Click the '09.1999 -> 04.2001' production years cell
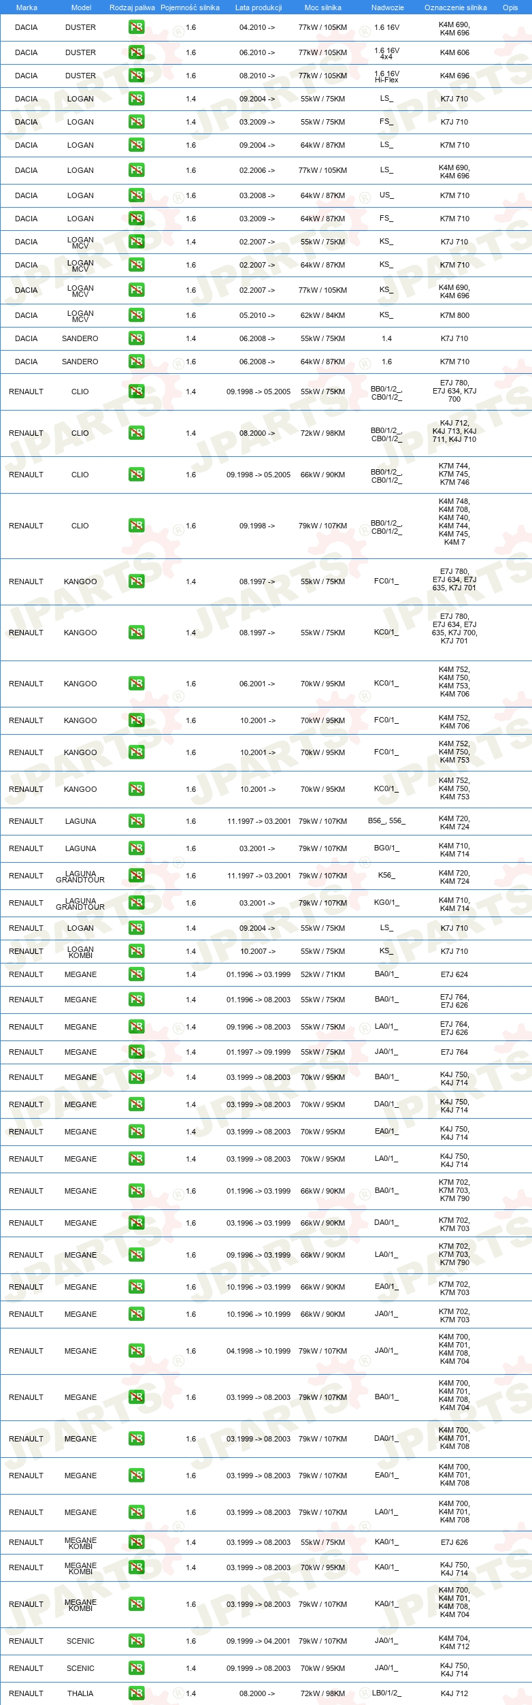This screenshot has height=1705, width=532. coord(259,1641)
